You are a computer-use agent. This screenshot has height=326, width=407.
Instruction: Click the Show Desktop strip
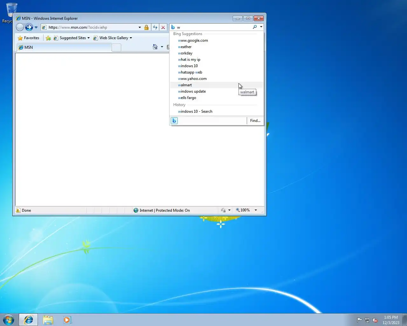click(x=404, y=320)
